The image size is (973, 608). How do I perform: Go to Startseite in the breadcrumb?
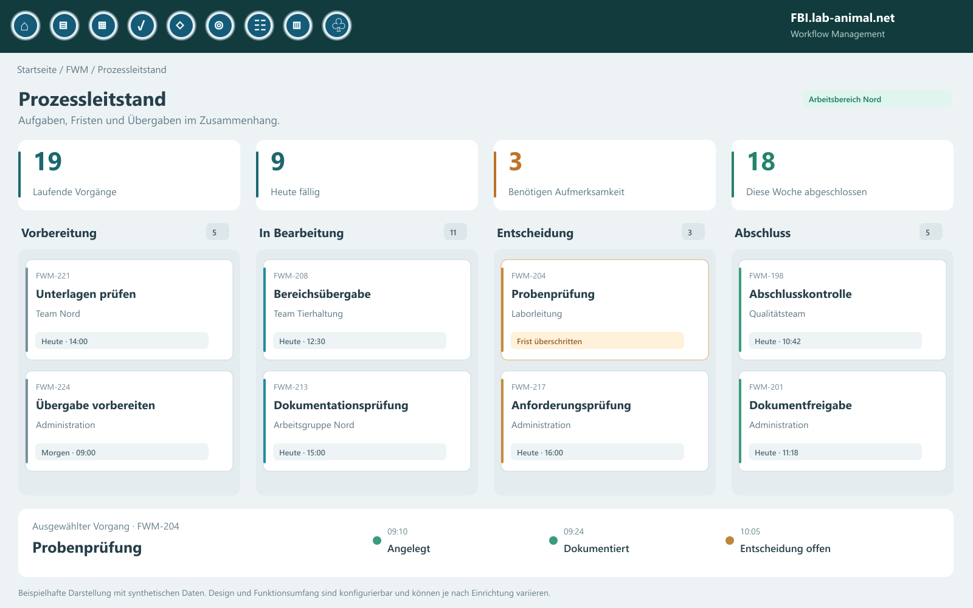(x=36, y=70)
